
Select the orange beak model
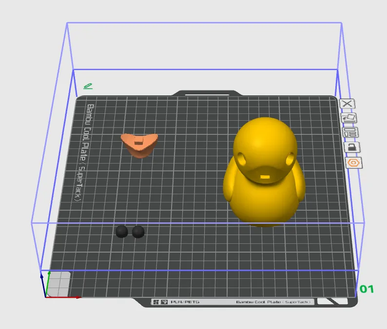pos(139,145)
